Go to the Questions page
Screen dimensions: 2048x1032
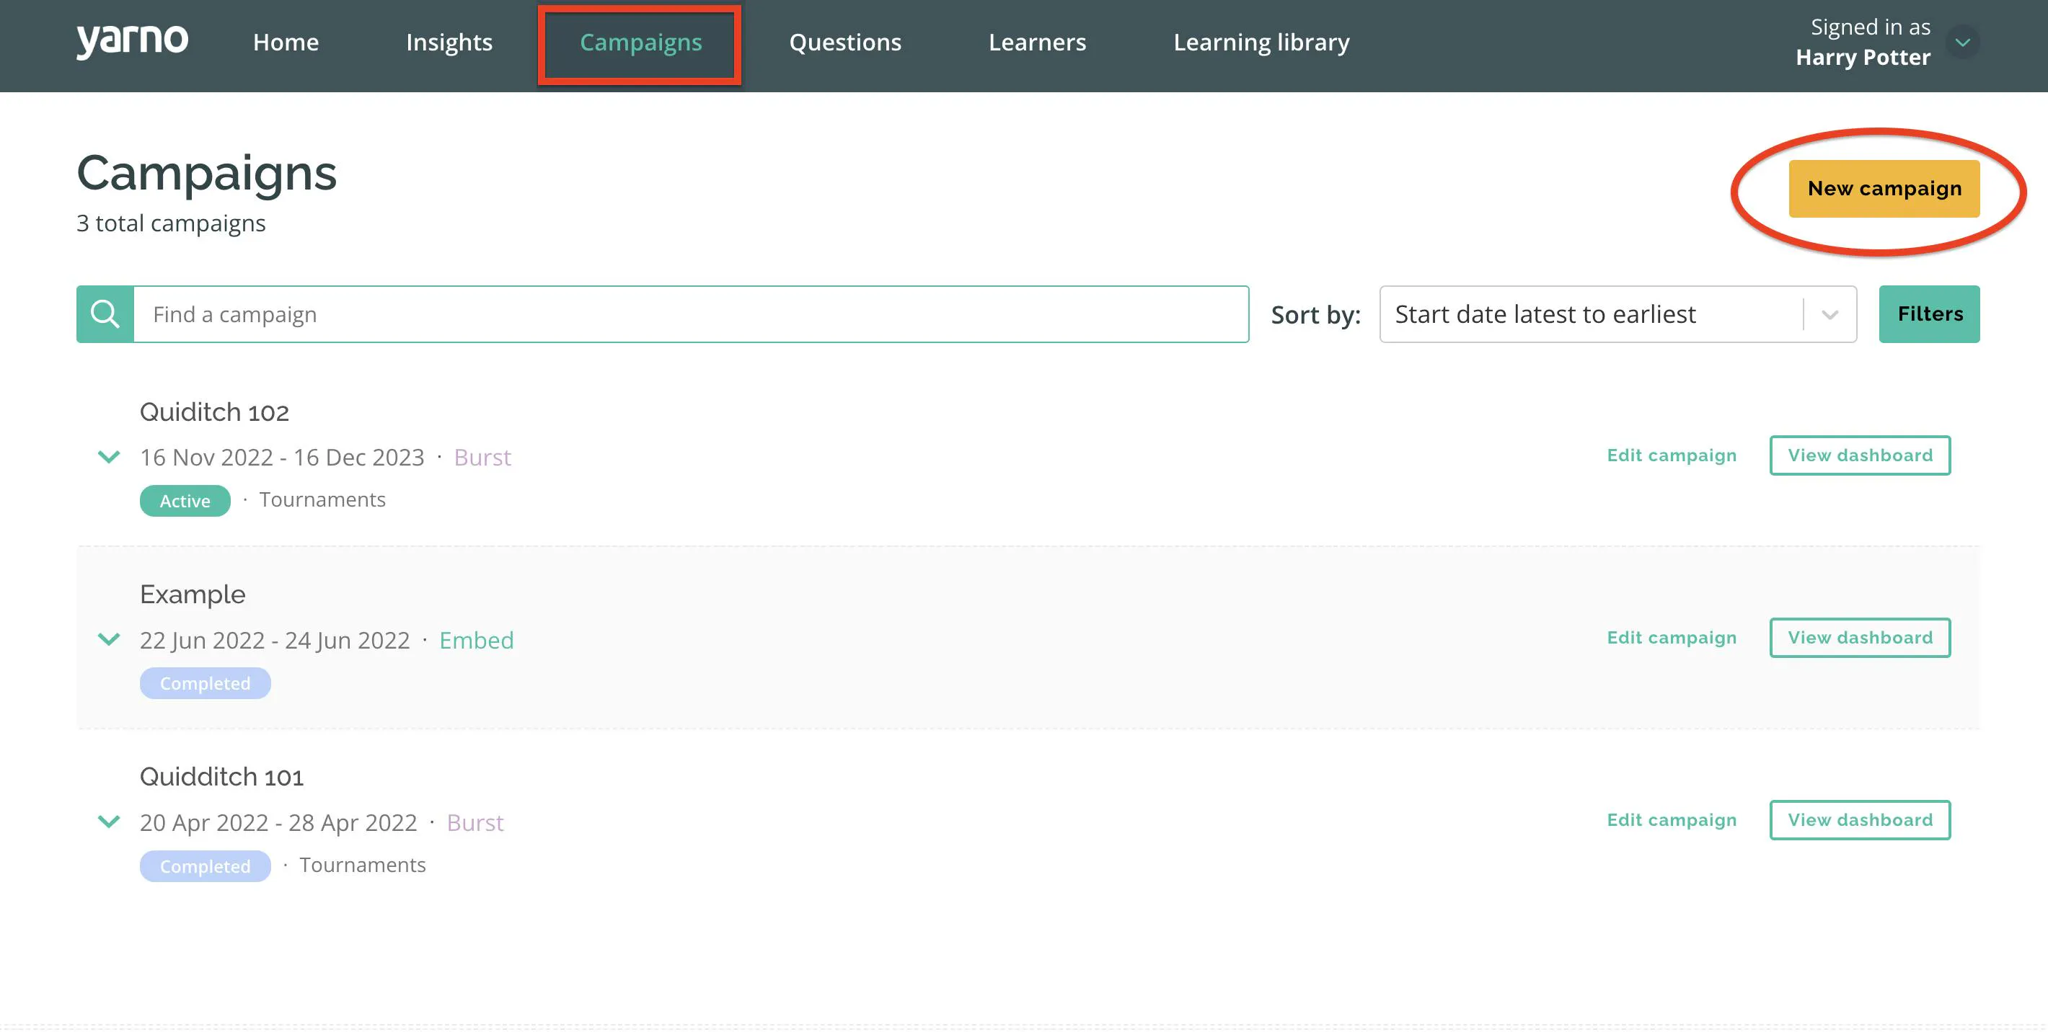point(845,42)
